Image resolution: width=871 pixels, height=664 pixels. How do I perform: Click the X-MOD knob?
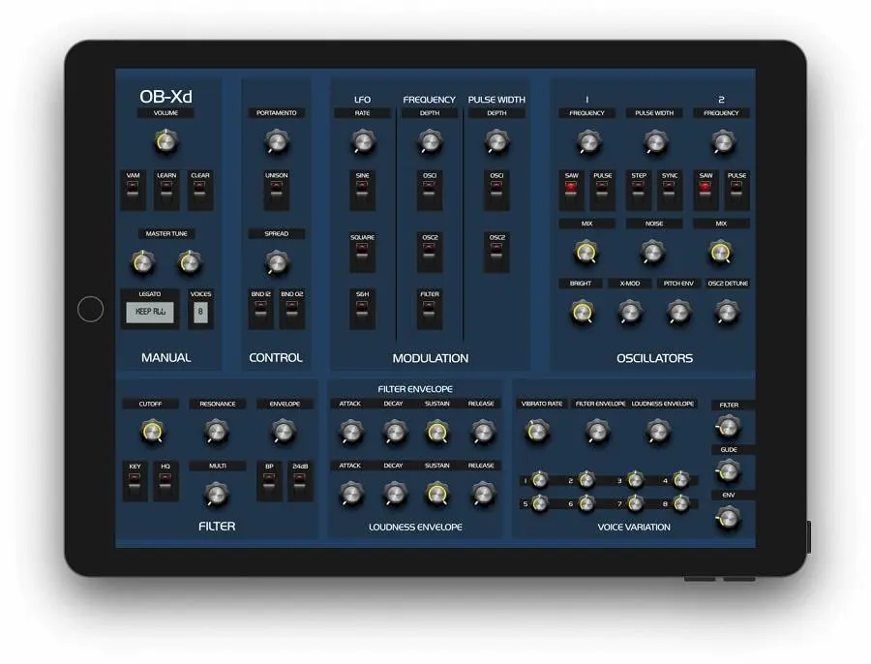(629, 313)
